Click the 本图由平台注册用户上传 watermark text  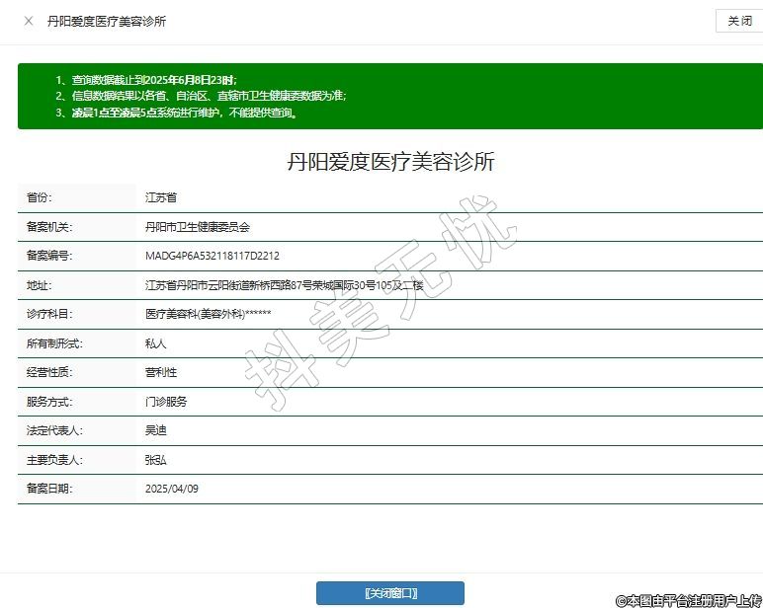(689, 600)
